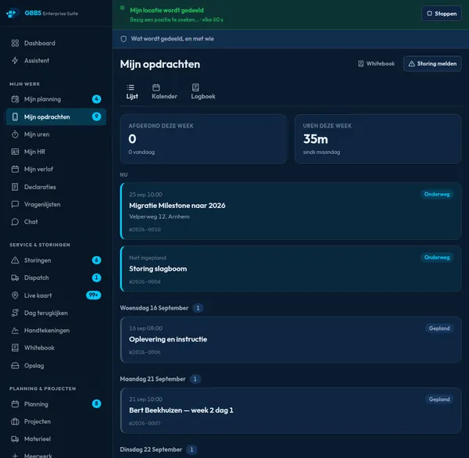The height and width of the screenshot is (458, 469).
Task: Click sidebar Whitebook book icon
Action: tap(15, 348)
